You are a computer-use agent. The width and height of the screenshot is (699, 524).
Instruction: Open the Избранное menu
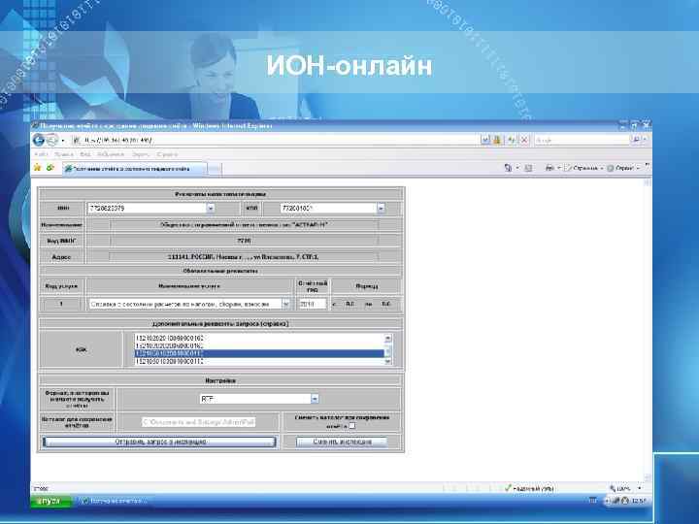111,154
